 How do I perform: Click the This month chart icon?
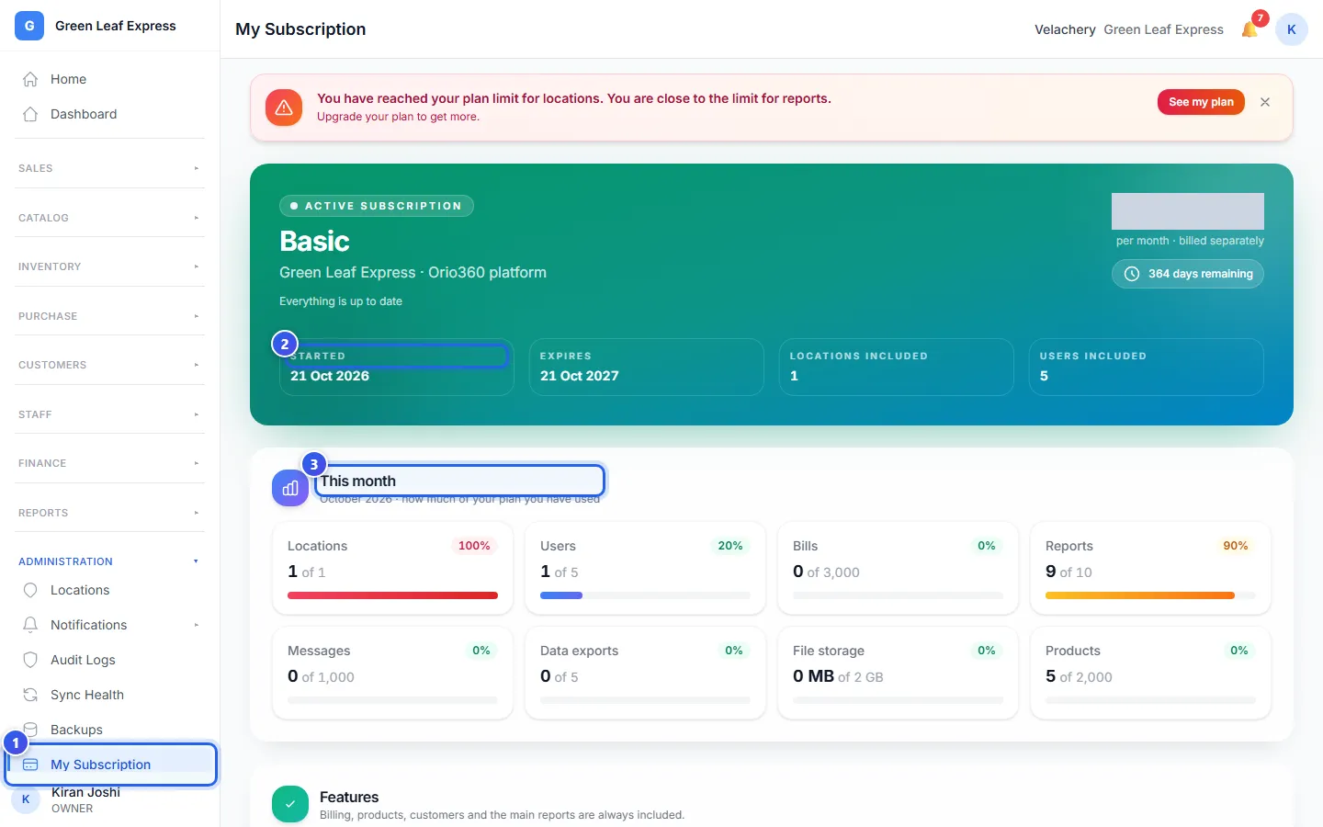tap(290, 488)
